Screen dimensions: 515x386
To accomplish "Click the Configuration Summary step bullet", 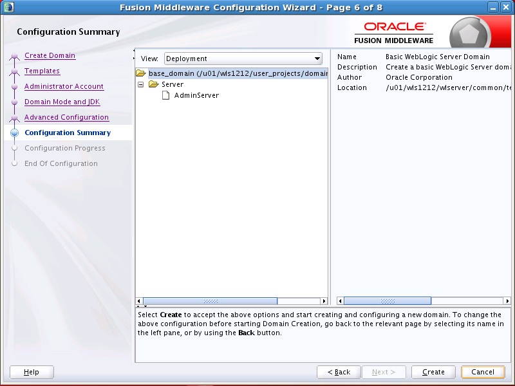I will pos(14,133).
